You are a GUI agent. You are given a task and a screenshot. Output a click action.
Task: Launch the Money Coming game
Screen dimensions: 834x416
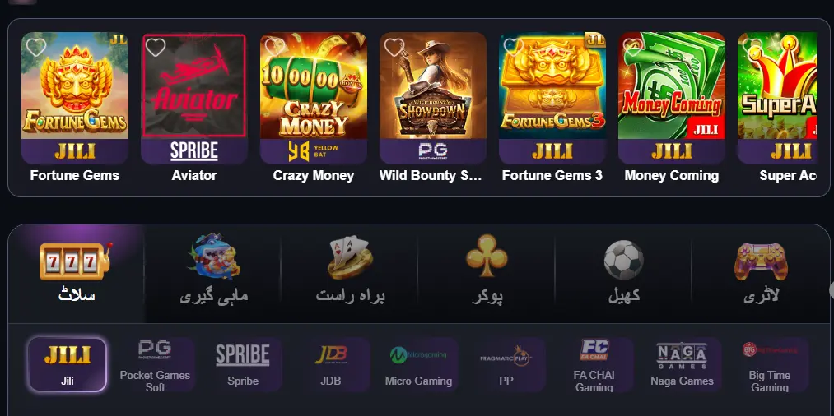pos(672,86)
